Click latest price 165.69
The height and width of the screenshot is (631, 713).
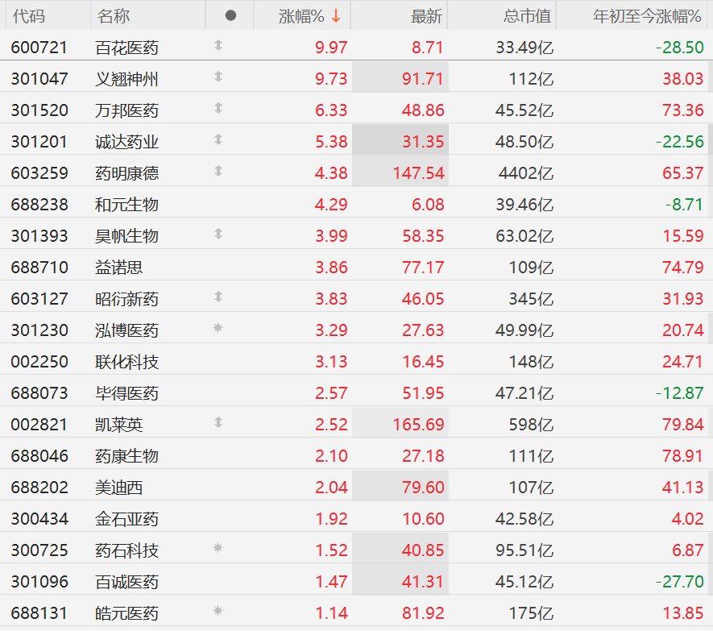[x=418, y=425]
